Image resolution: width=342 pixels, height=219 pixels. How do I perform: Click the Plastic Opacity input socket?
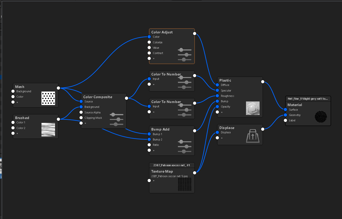217,107
